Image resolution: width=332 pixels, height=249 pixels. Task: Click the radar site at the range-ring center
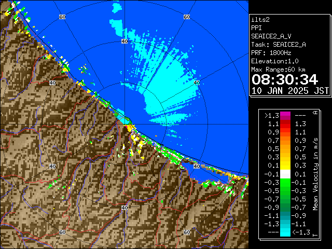pyautogui.click(x=125, y=125)
